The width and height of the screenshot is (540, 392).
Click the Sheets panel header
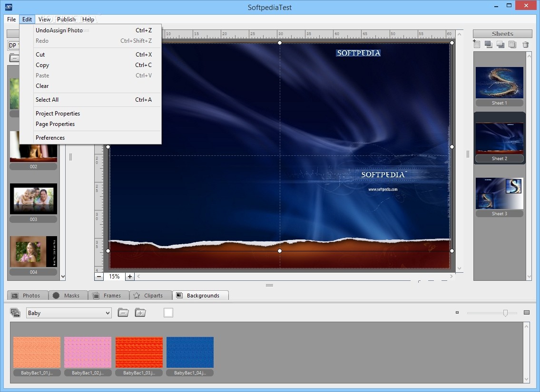tap(502, 34)
